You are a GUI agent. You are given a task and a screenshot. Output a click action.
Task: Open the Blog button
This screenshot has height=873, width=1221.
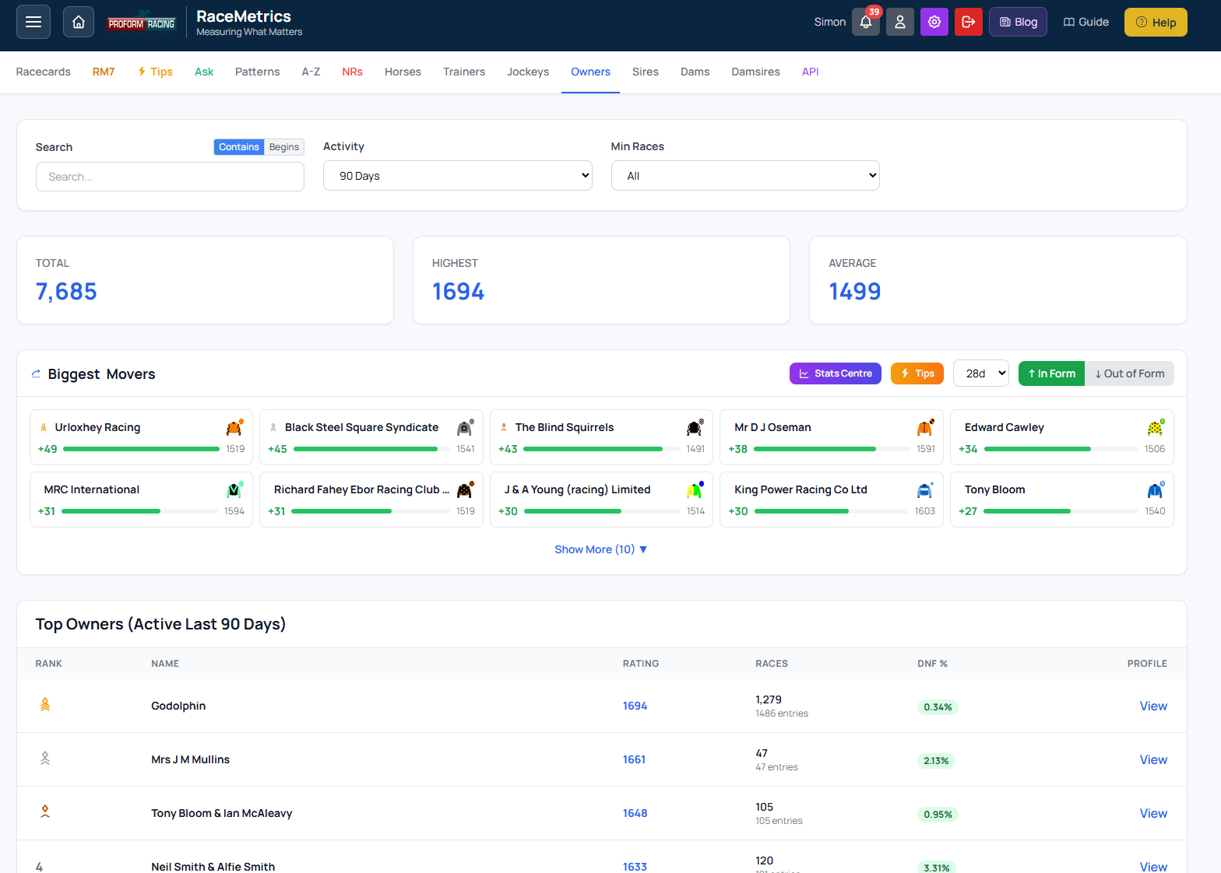pyautogui.click(x=1019, y=22)
